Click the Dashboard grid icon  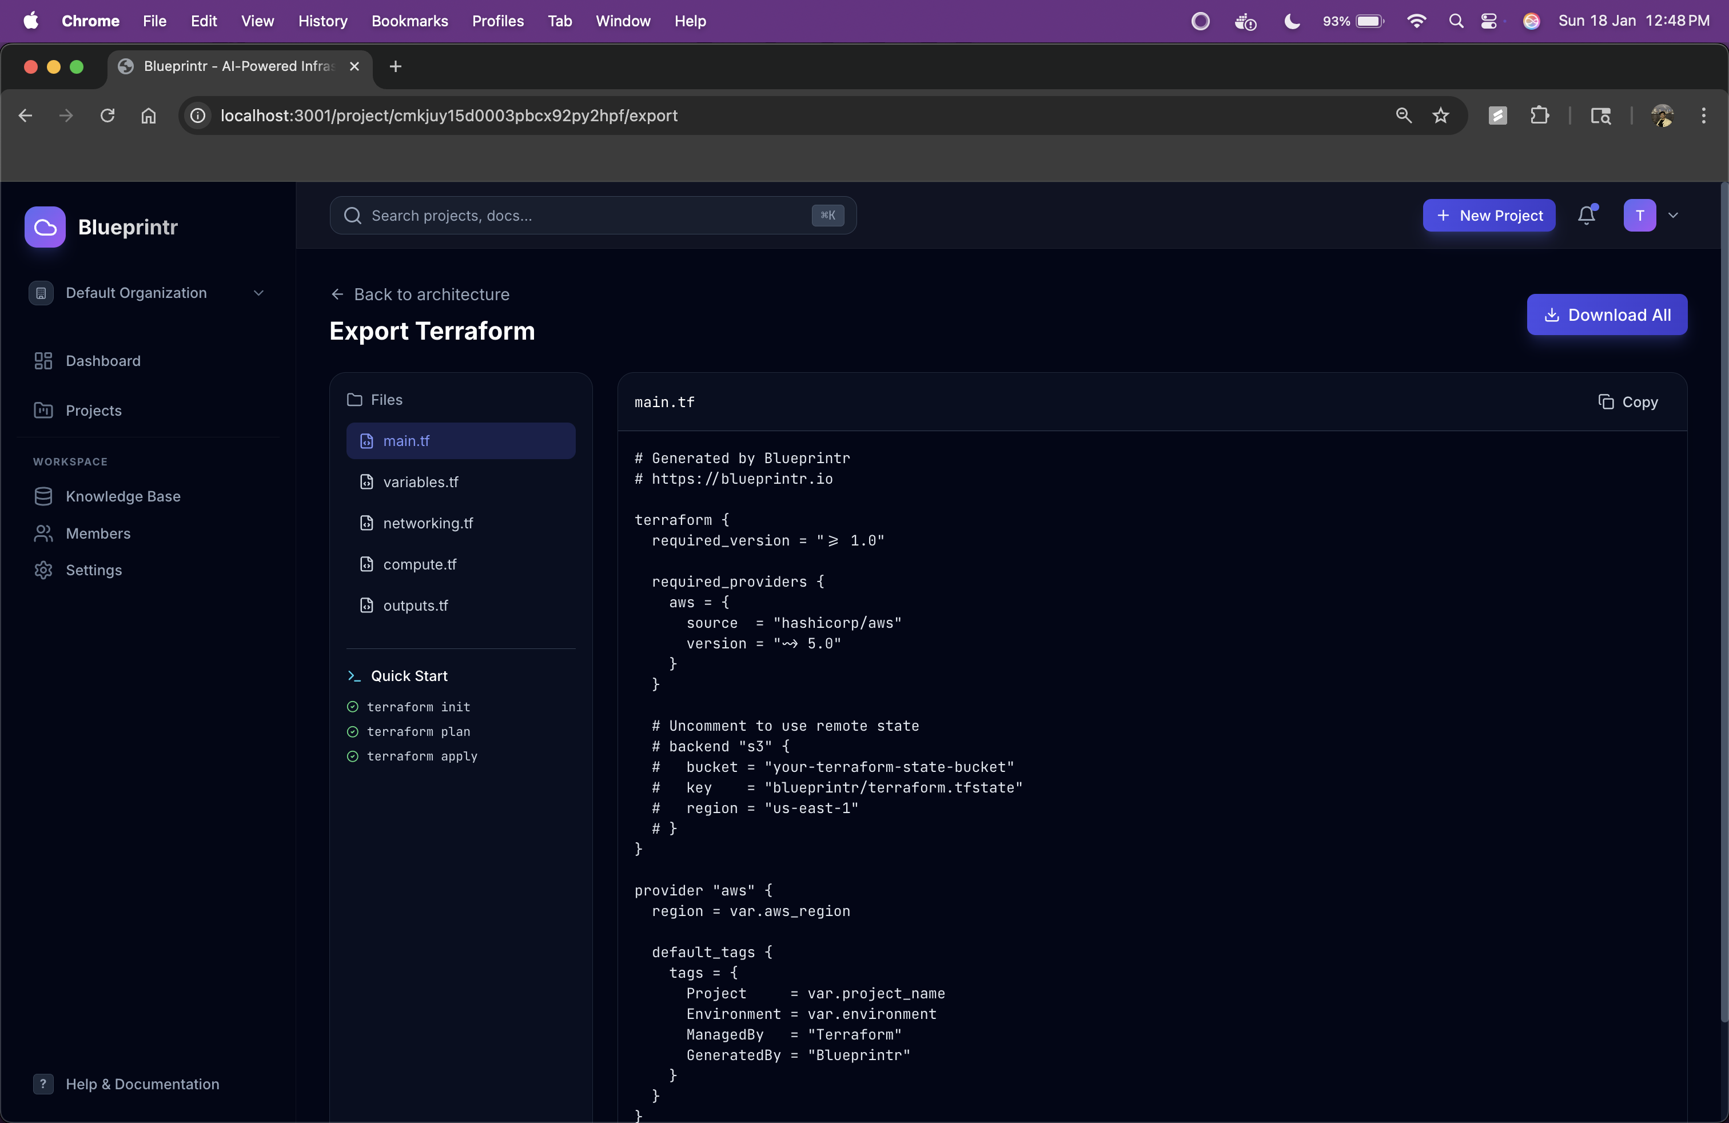tap(43, 361)
